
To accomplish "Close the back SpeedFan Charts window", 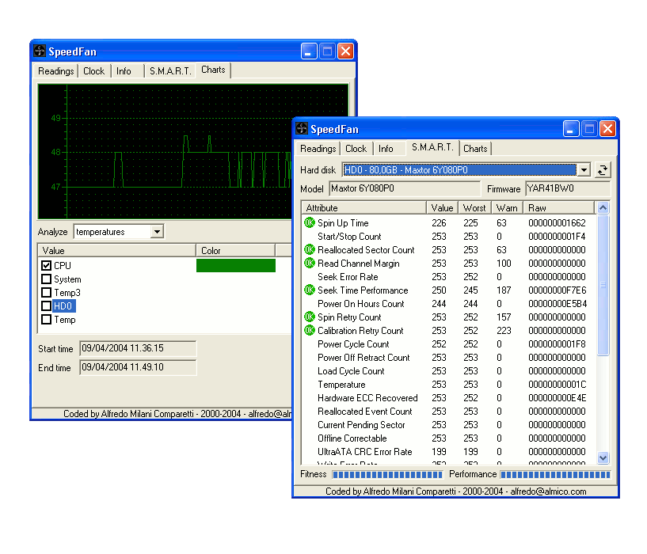I will tap(345, 51).
